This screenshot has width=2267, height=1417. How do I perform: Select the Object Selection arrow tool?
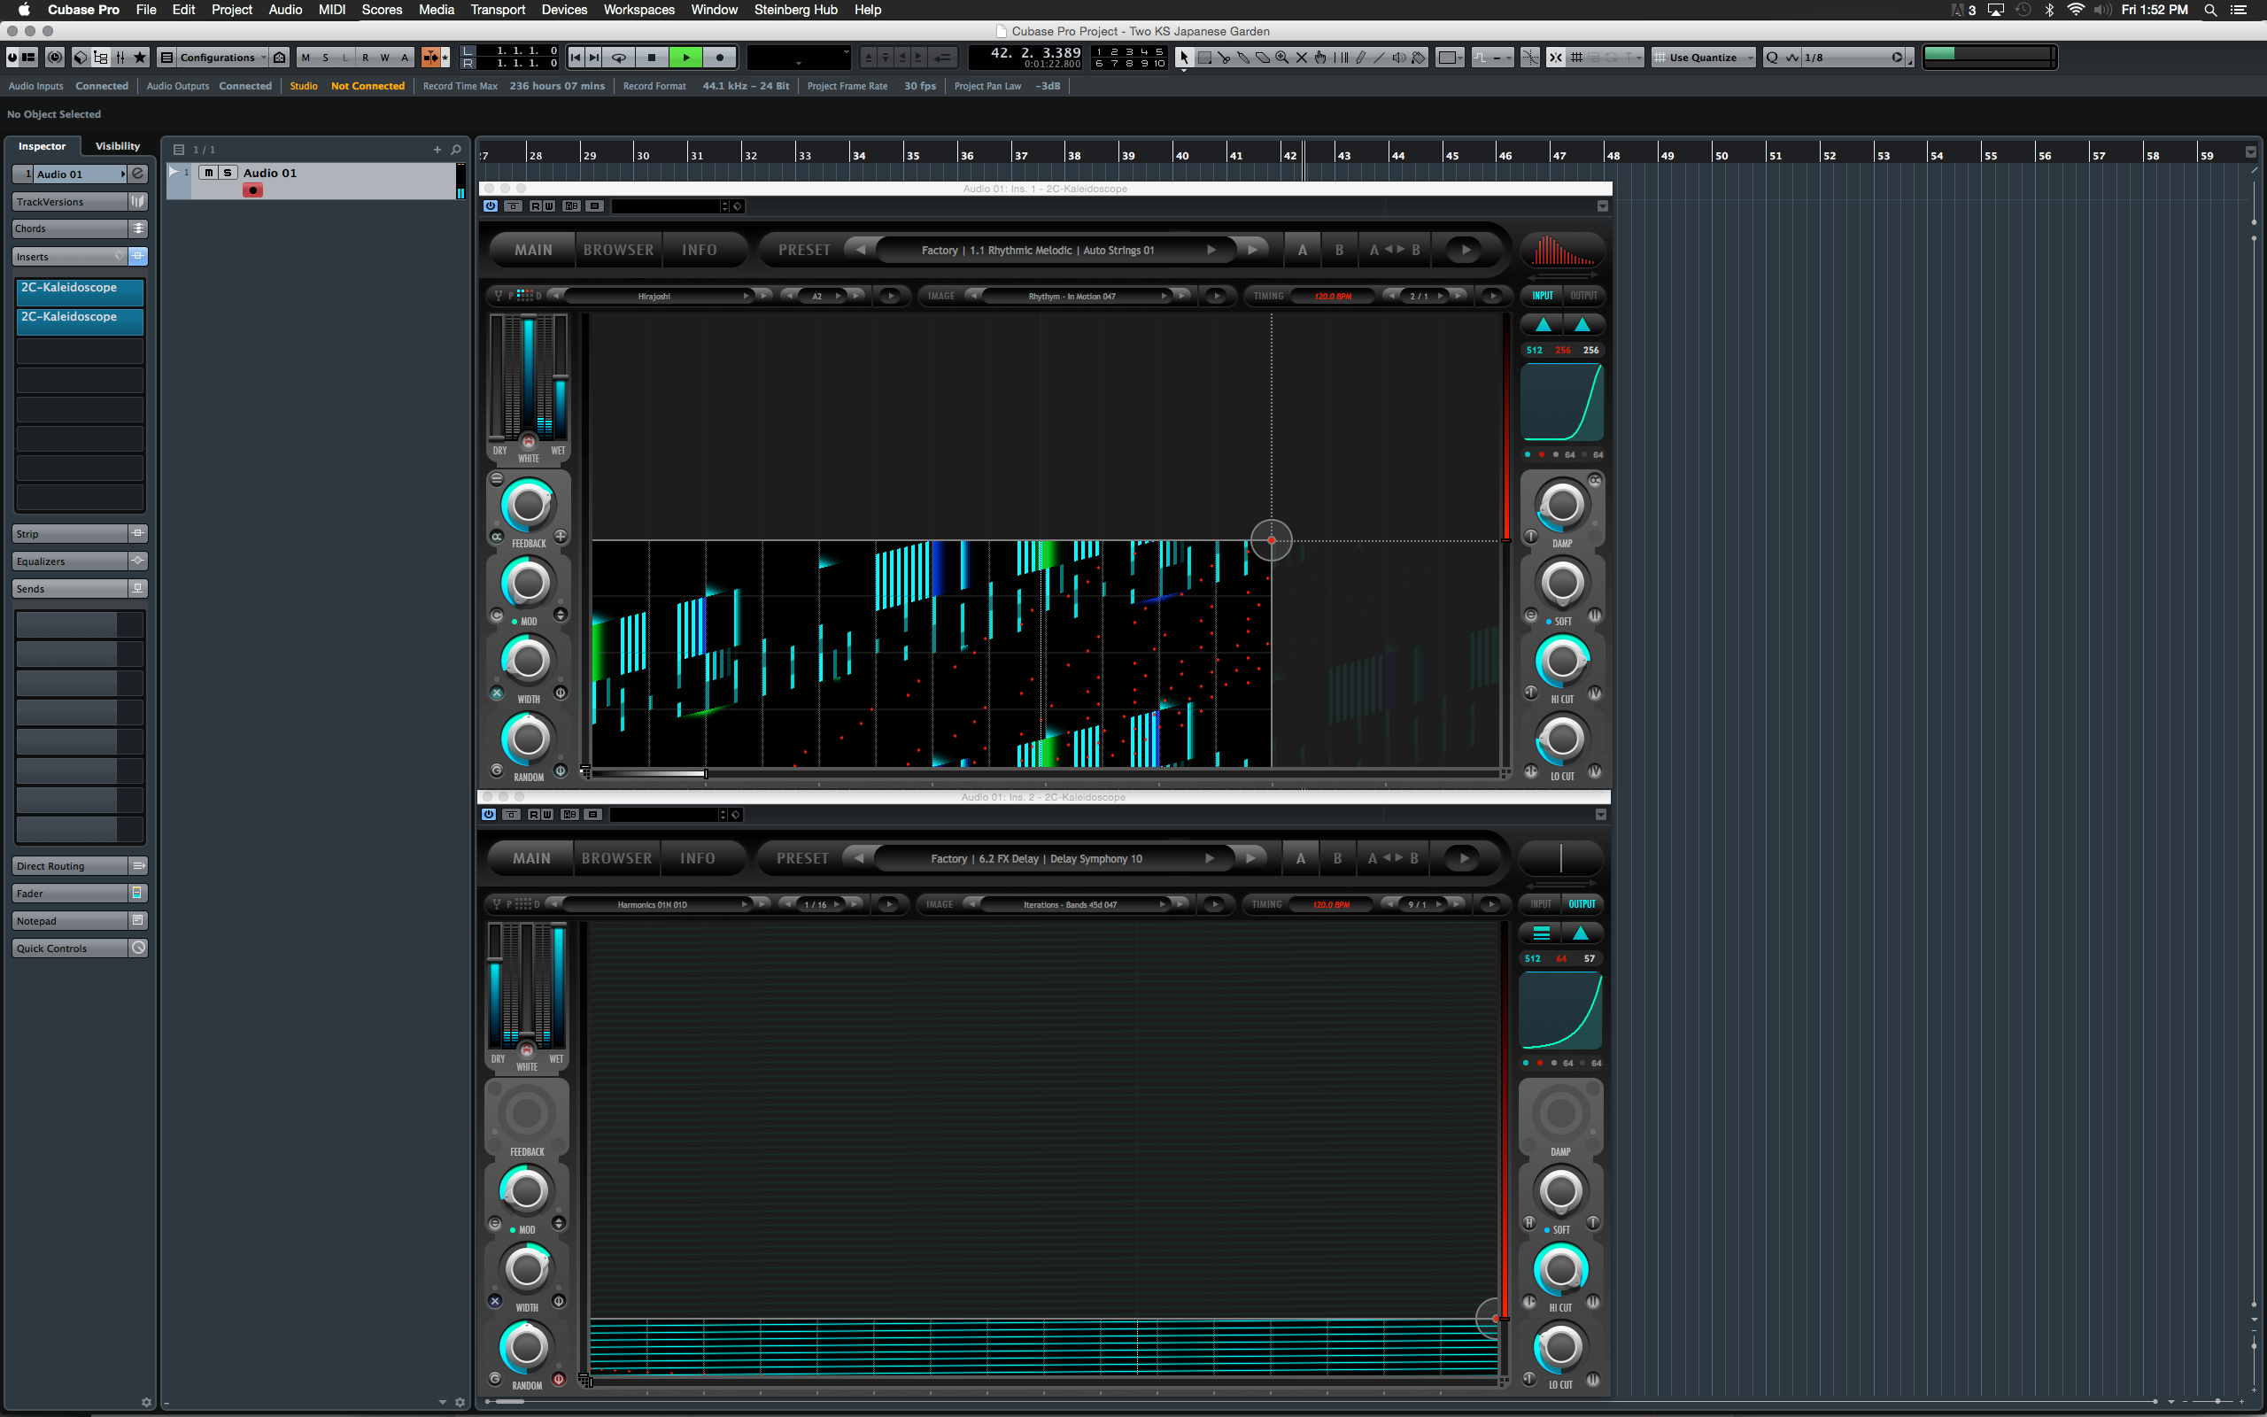(1184, 58)
